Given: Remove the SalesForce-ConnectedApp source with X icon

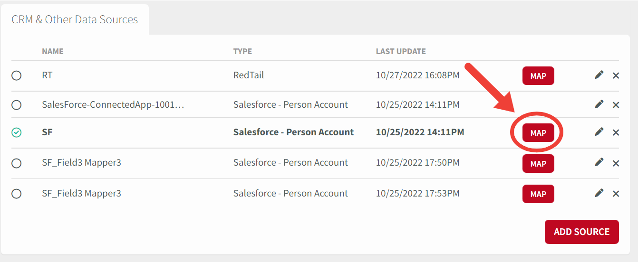Looking at the screenshot, I should pos(616,105).
